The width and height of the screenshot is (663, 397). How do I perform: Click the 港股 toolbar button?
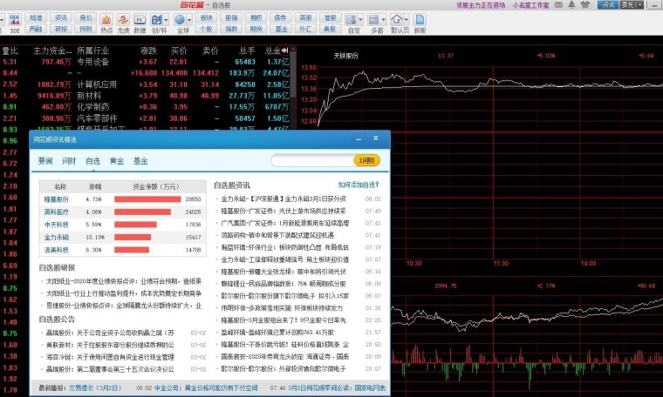(x=330, y=17)
